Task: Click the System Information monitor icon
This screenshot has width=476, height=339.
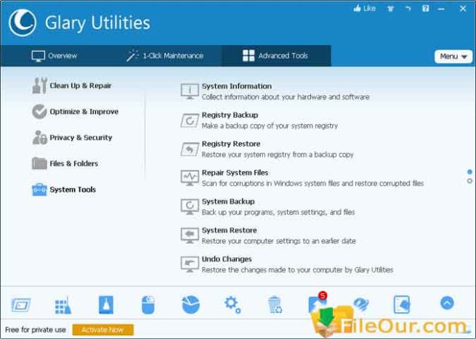Action: click(190, 91)
